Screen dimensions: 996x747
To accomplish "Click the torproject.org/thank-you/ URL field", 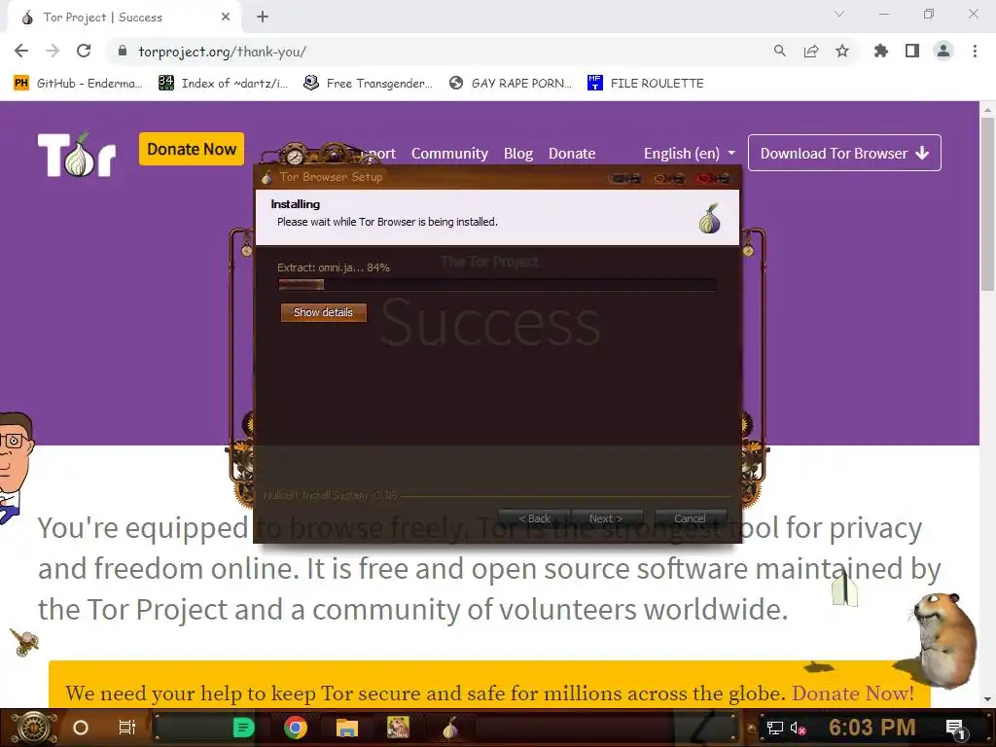I will [x=223, y=52].
